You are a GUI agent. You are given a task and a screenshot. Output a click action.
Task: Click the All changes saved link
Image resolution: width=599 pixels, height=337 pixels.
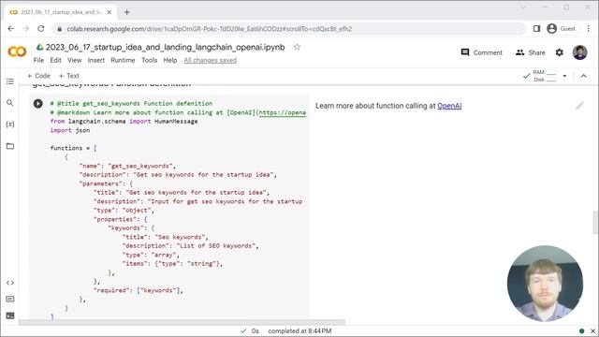210,60
